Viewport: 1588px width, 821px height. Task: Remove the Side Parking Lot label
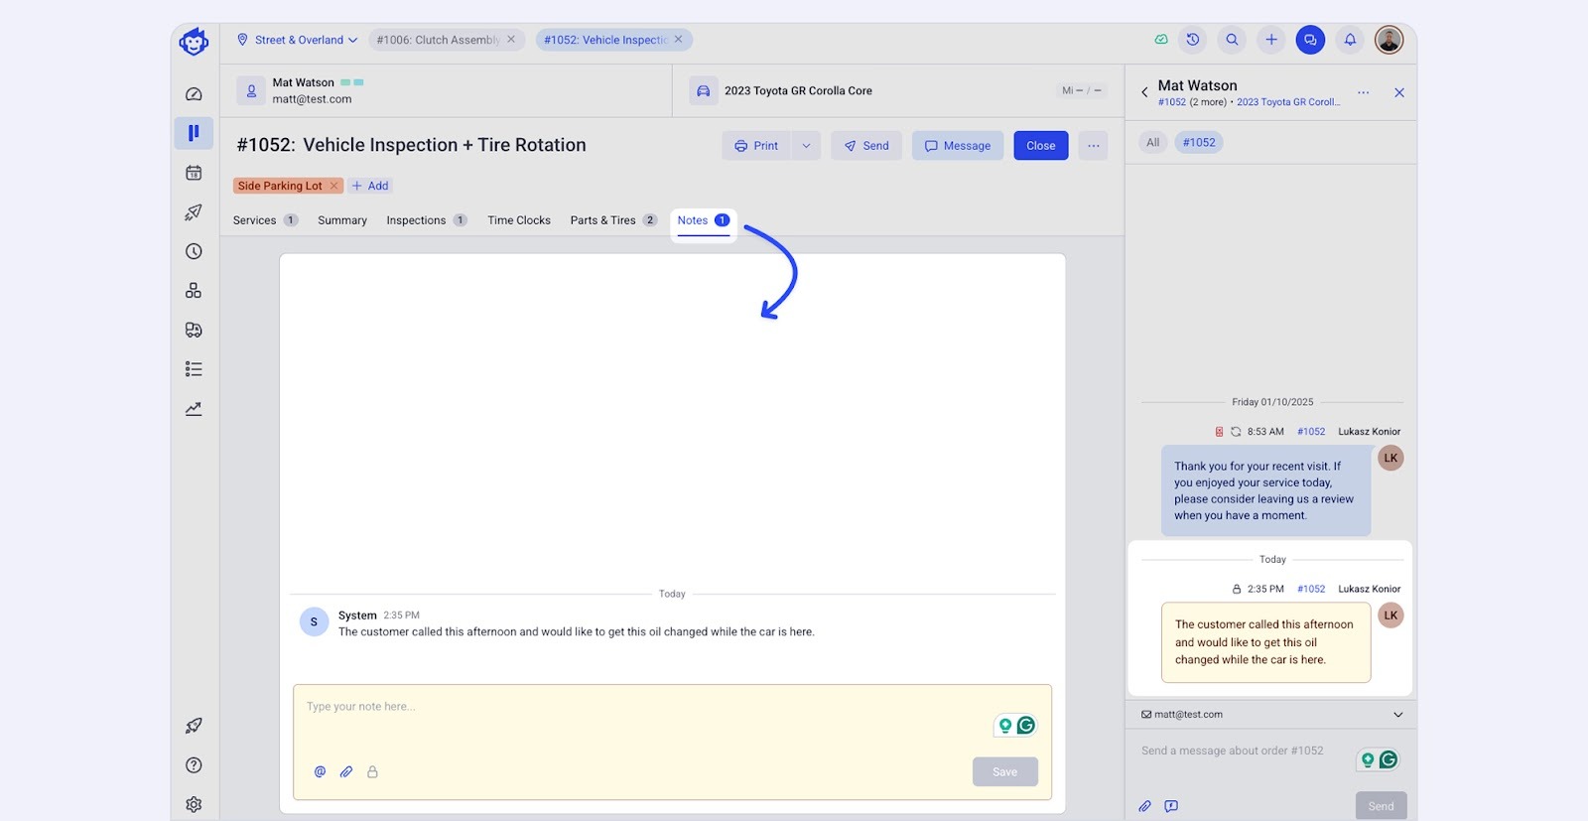click(x=334, y=186)
